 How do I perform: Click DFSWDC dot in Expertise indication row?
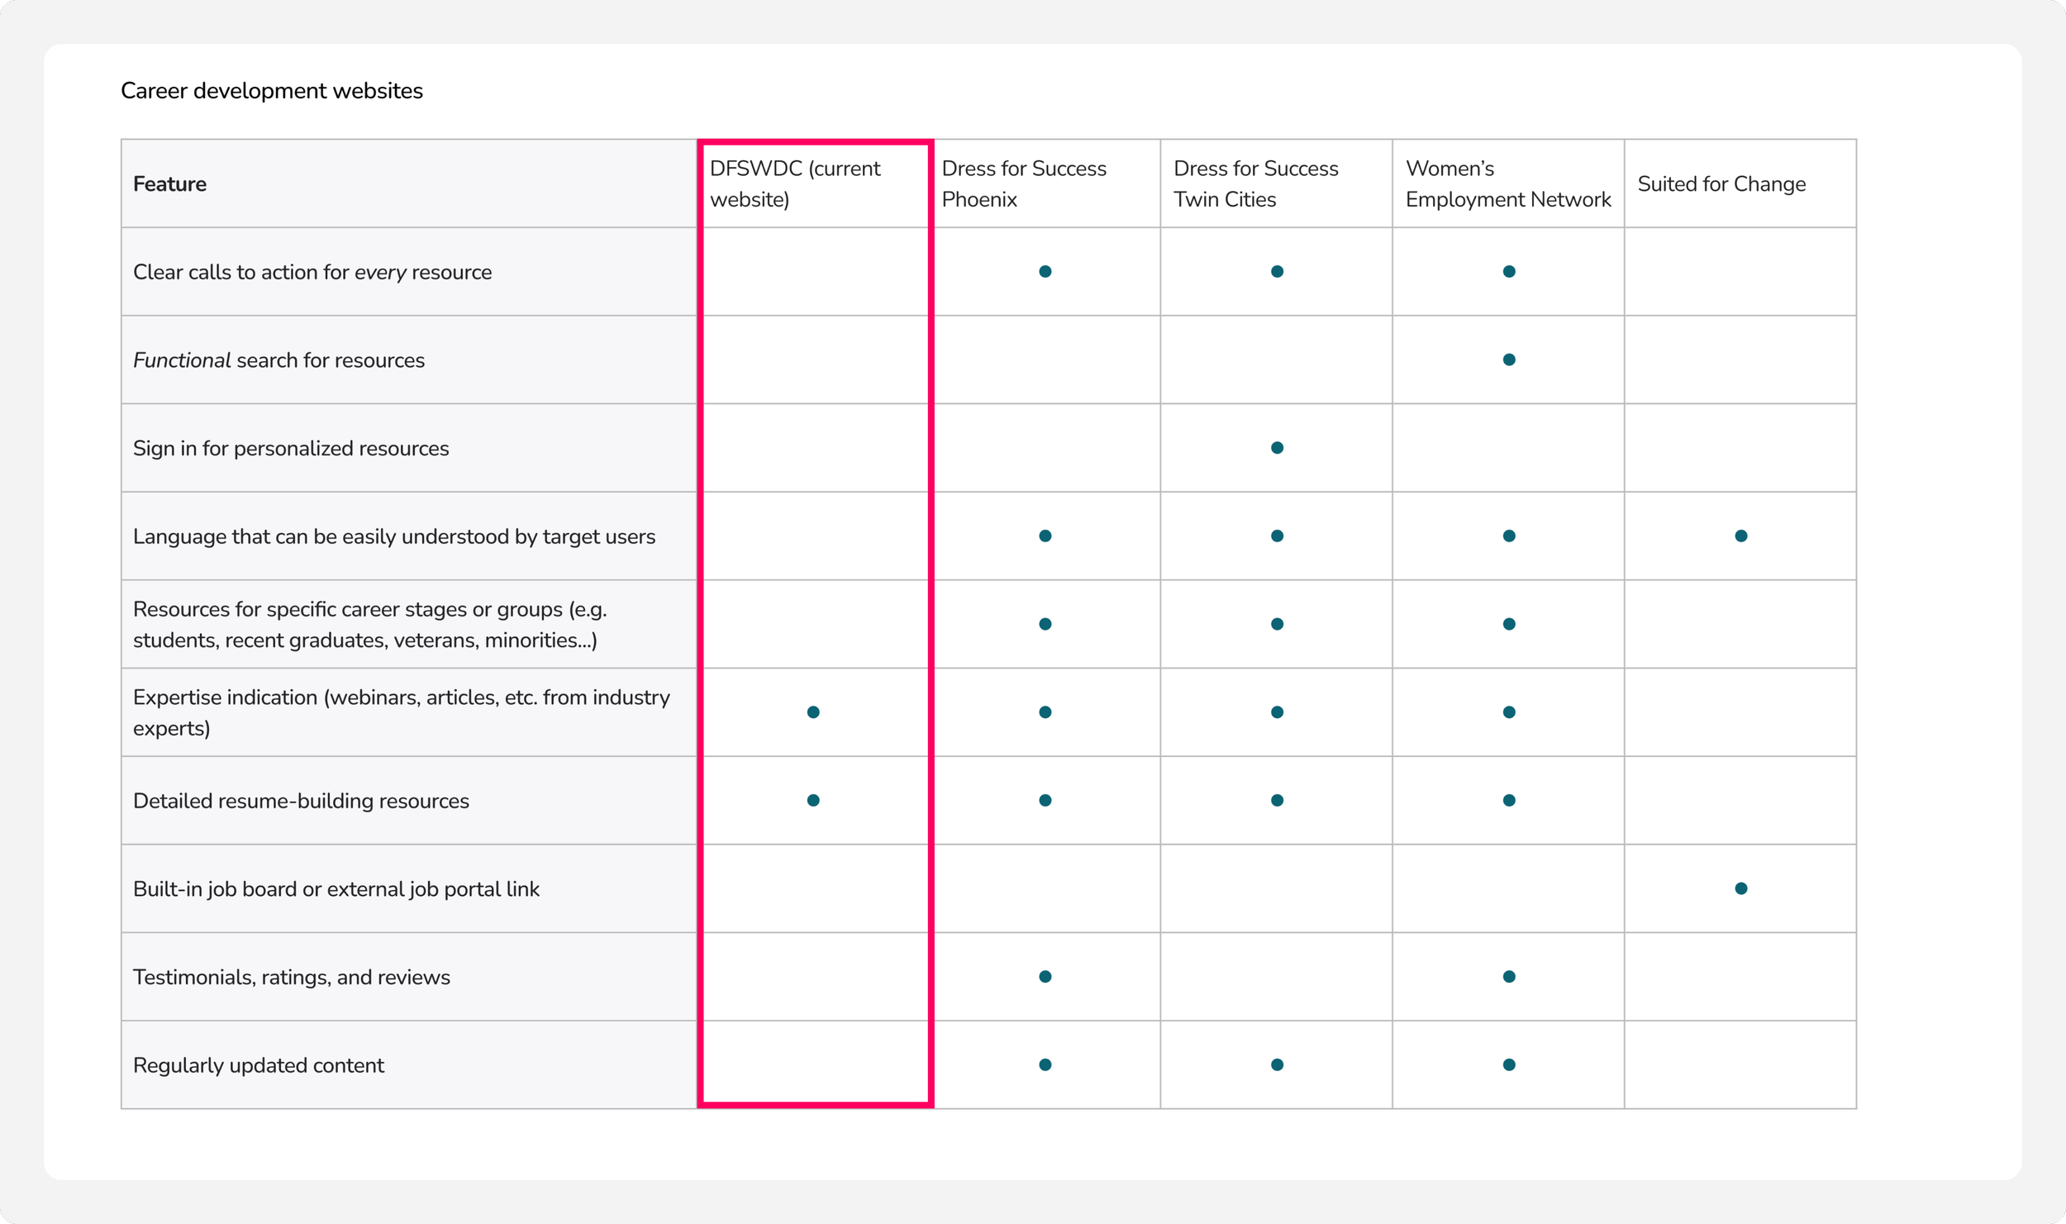click(813, 712)
